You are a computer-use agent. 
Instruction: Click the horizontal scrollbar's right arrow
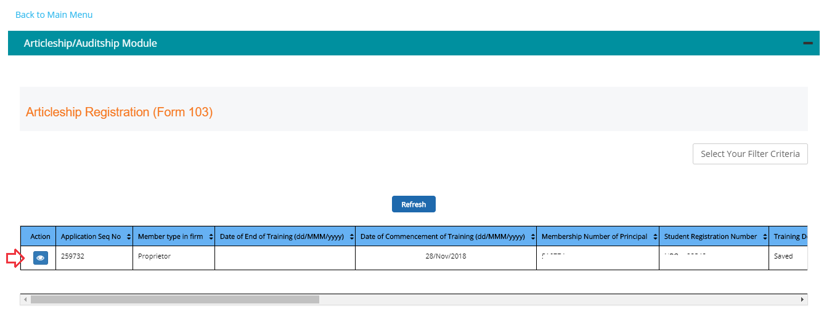click(x=802, y=299)
